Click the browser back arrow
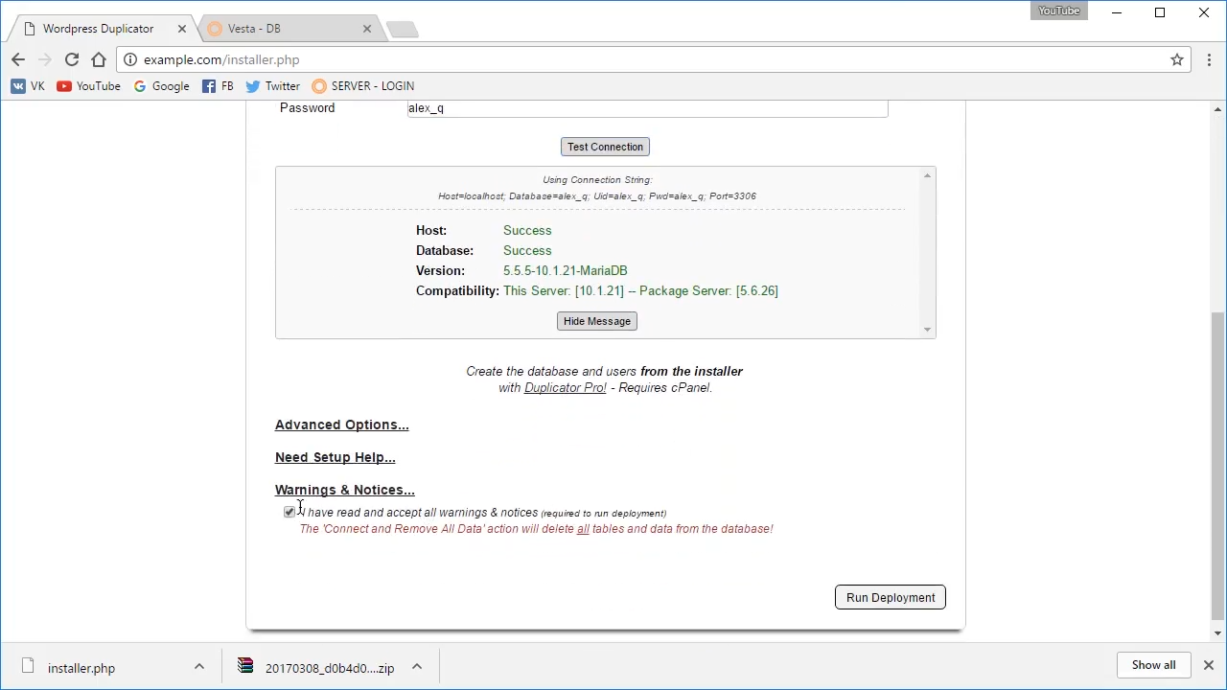 click(x=18, y=59)
